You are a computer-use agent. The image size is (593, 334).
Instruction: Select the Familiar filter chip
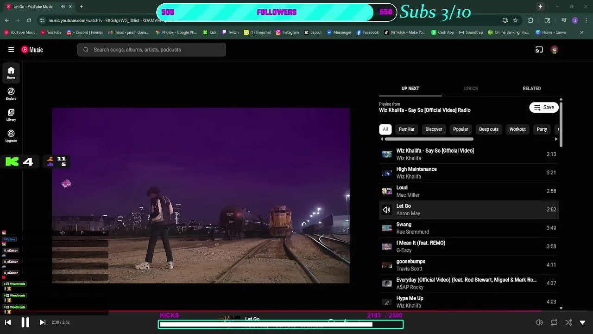406,129
